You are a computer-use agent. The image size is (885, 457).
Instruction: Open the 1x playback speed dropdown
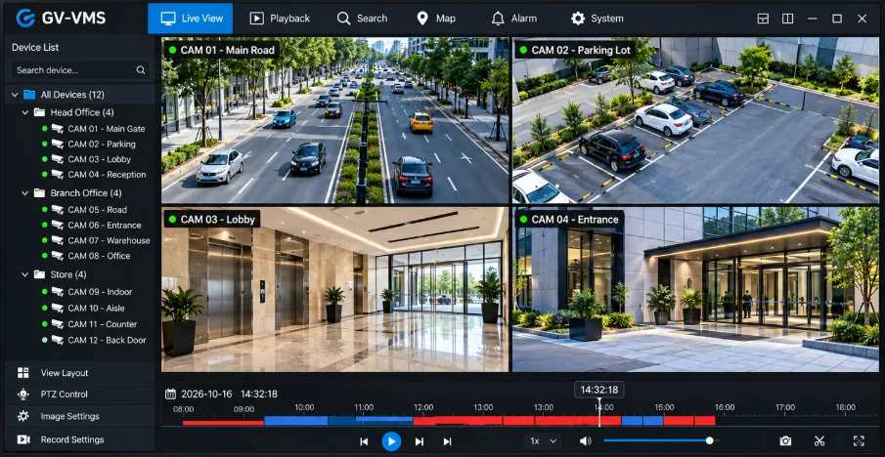543,441
